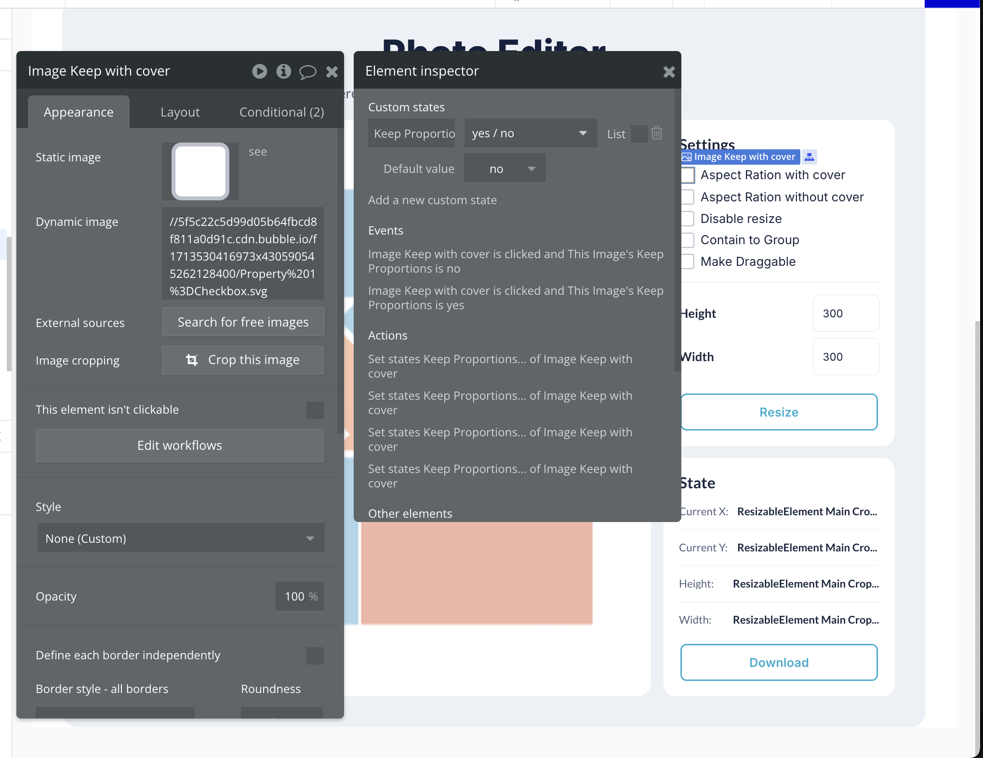This screenshot has width=983, height=758.
Task: Click the crop icon in Crop this image
Action: 192,360
